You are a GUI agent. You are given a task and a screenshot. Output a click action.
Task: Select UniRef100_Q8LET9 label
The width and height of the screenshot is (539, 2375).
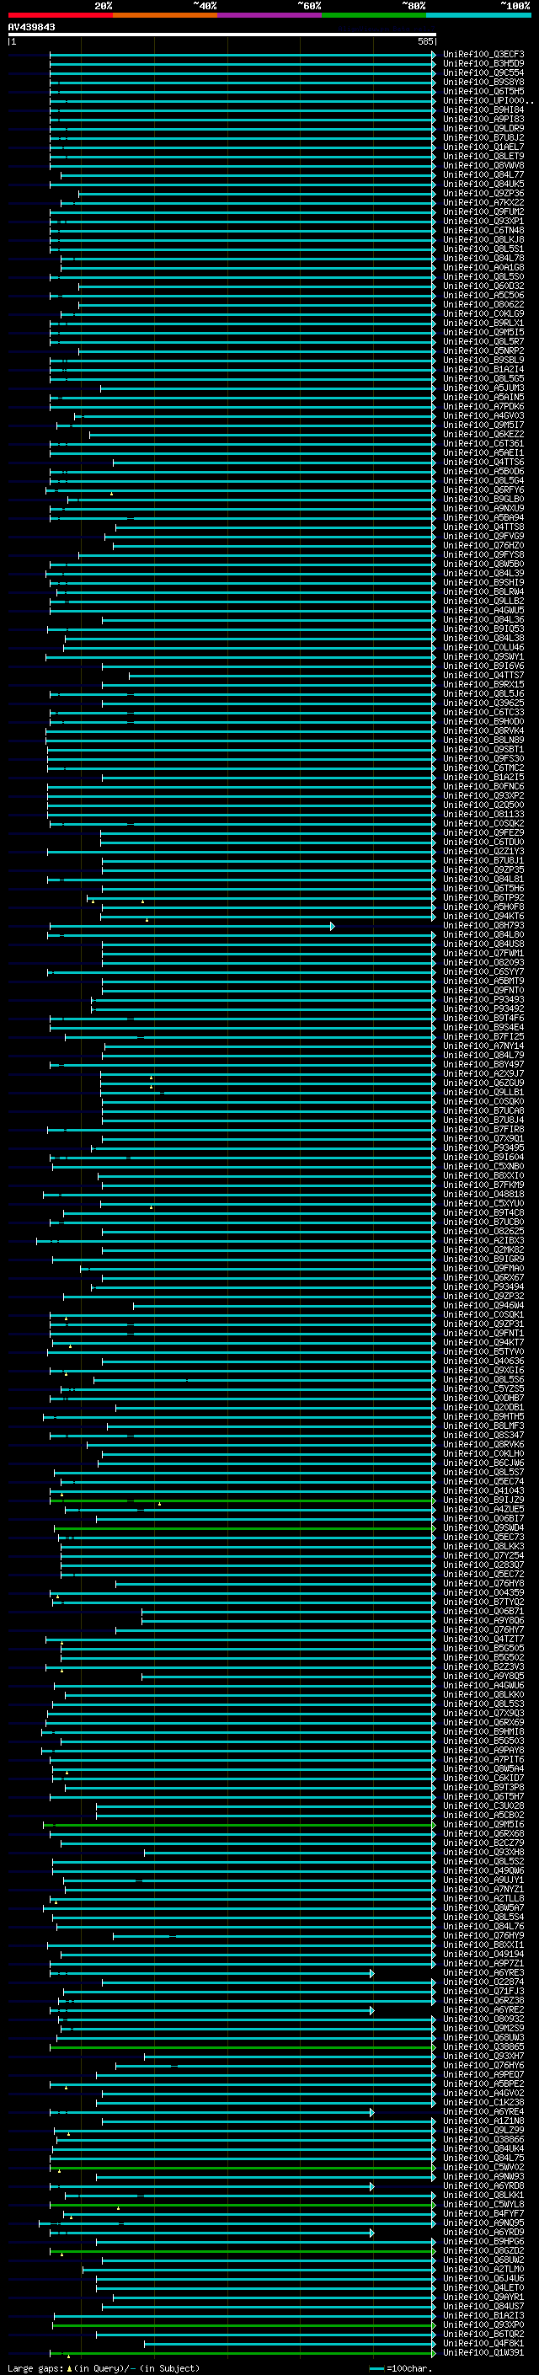tap(483, 156)
